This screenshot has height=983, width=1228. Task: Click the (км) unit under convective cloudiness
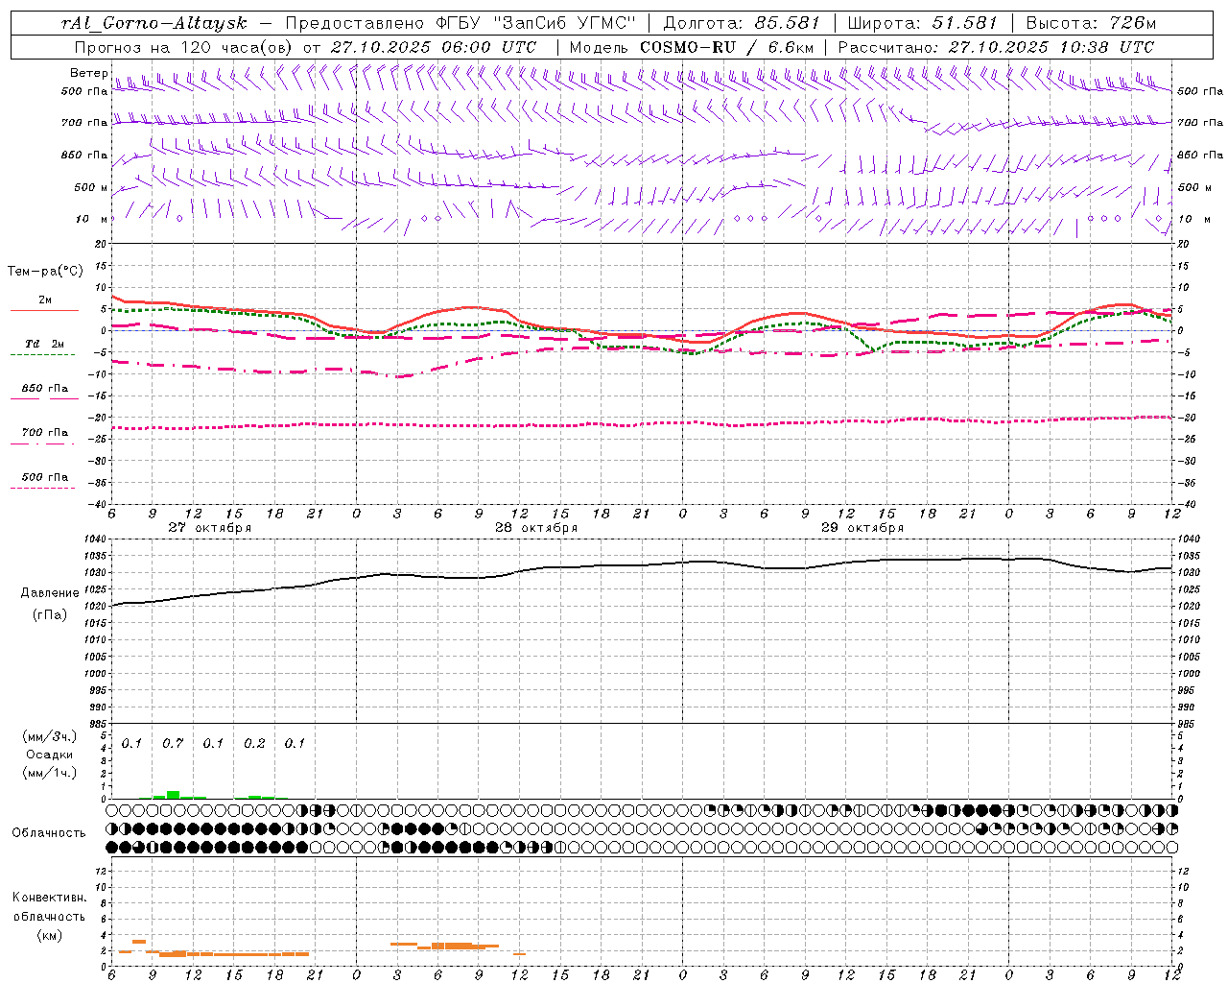coord(49,935)
